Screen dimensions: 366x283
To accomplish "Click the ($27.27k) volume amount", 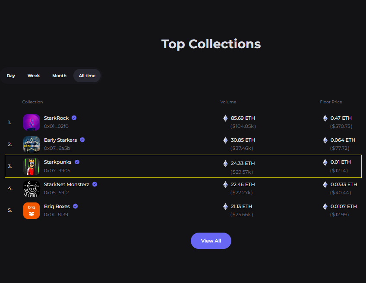I will click(242, 193).
